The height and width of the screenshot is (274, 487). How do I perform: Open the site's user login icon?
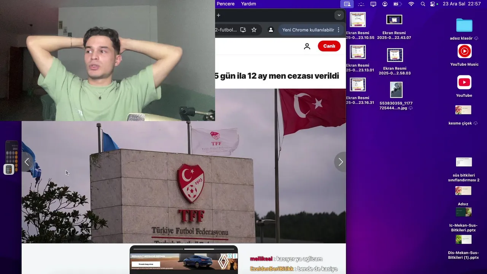pyautogui.click(x=307, y=46)
